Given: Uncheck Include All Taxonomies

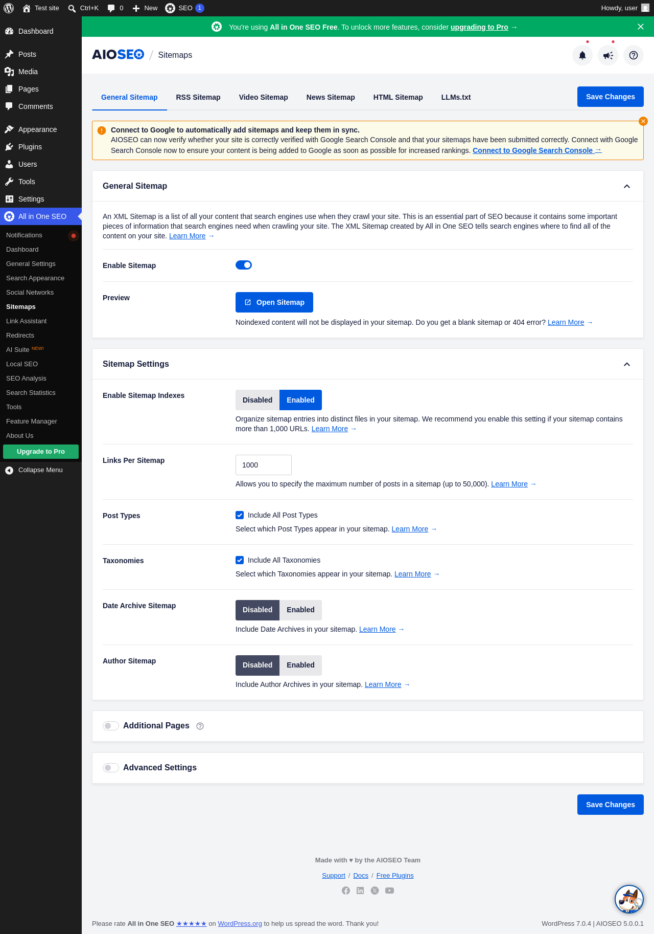Looking at the screenshot, I should (240, 560).
